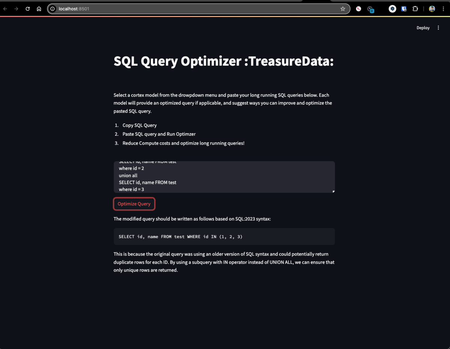The image size is (450, 349).
Task: Click the Optimize Query button
Action: click(134, 204)
